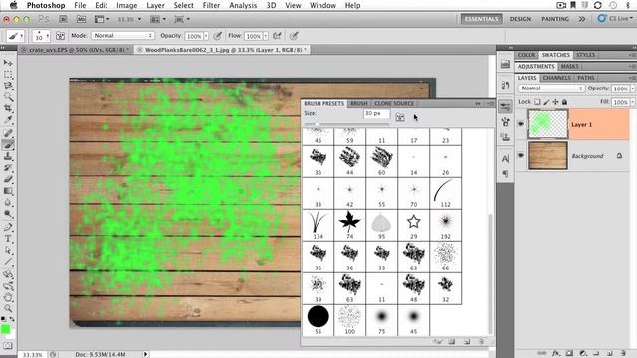Select the Lasso tool
This screenshot has width=637, height=358.
pyautogui.click(x=8, y=86)
